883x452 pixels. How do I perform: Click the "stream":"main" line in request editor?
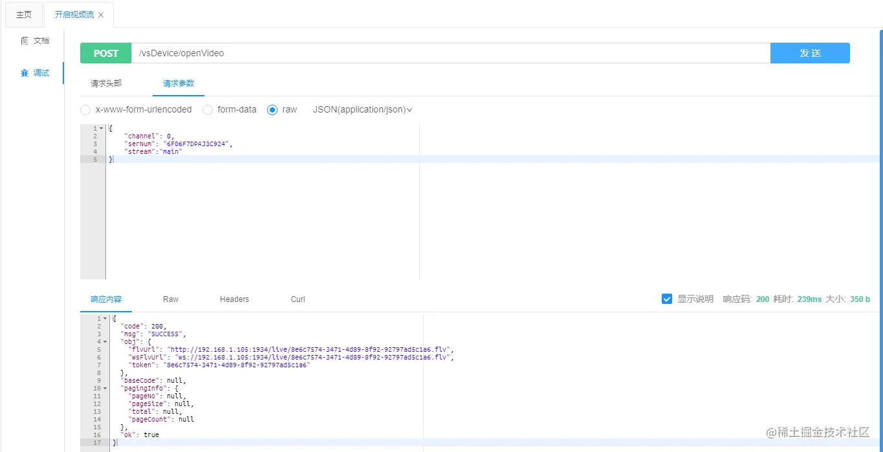(x=153, y=151)
